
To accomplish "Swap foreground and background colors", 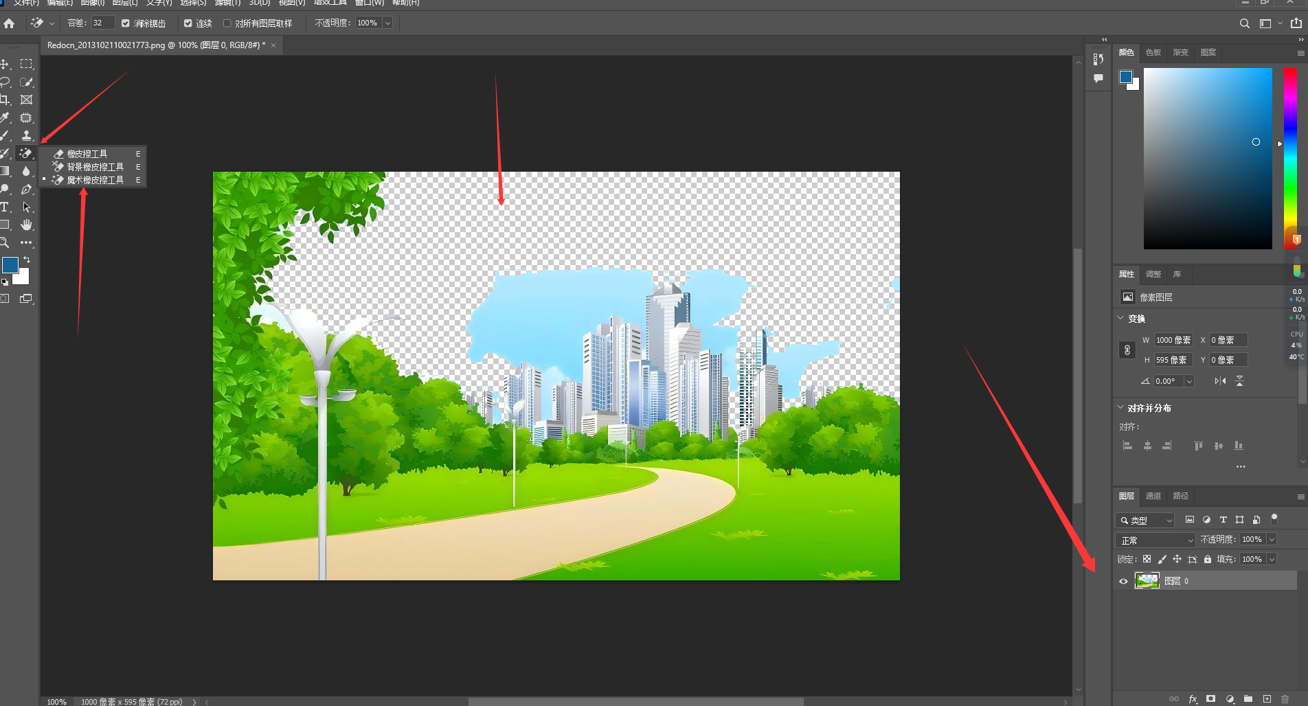I will click(27, 260).
